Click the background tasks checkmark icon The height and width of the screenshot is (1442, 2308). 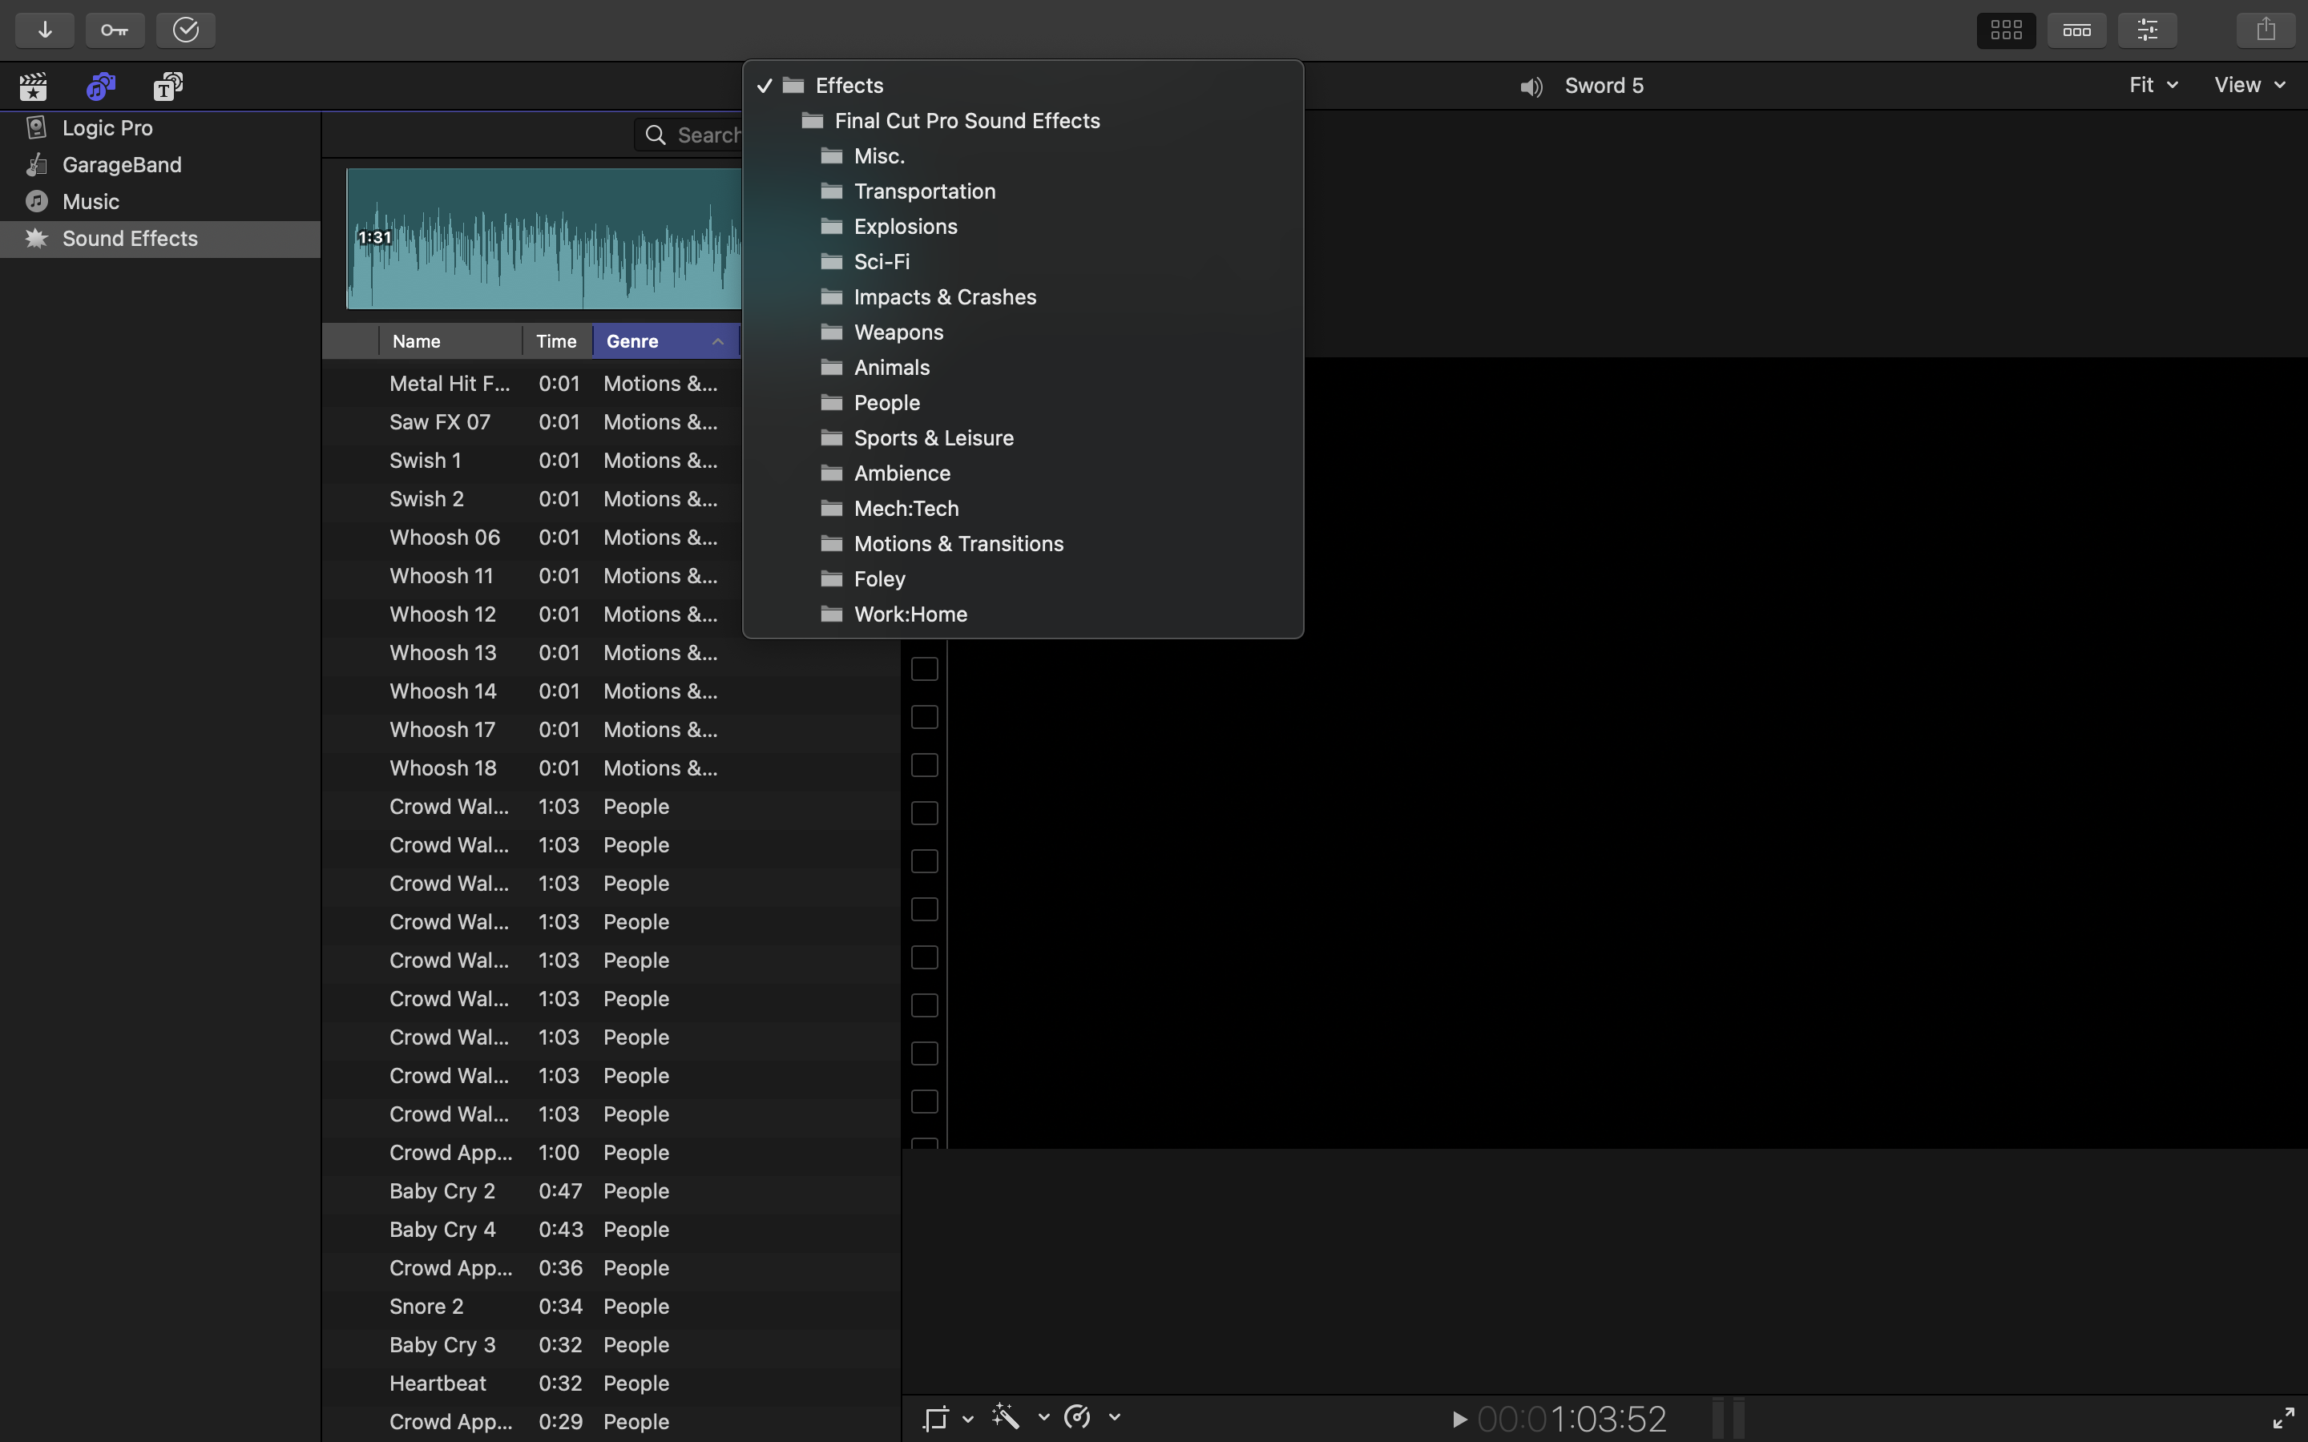tap(185, 30)
